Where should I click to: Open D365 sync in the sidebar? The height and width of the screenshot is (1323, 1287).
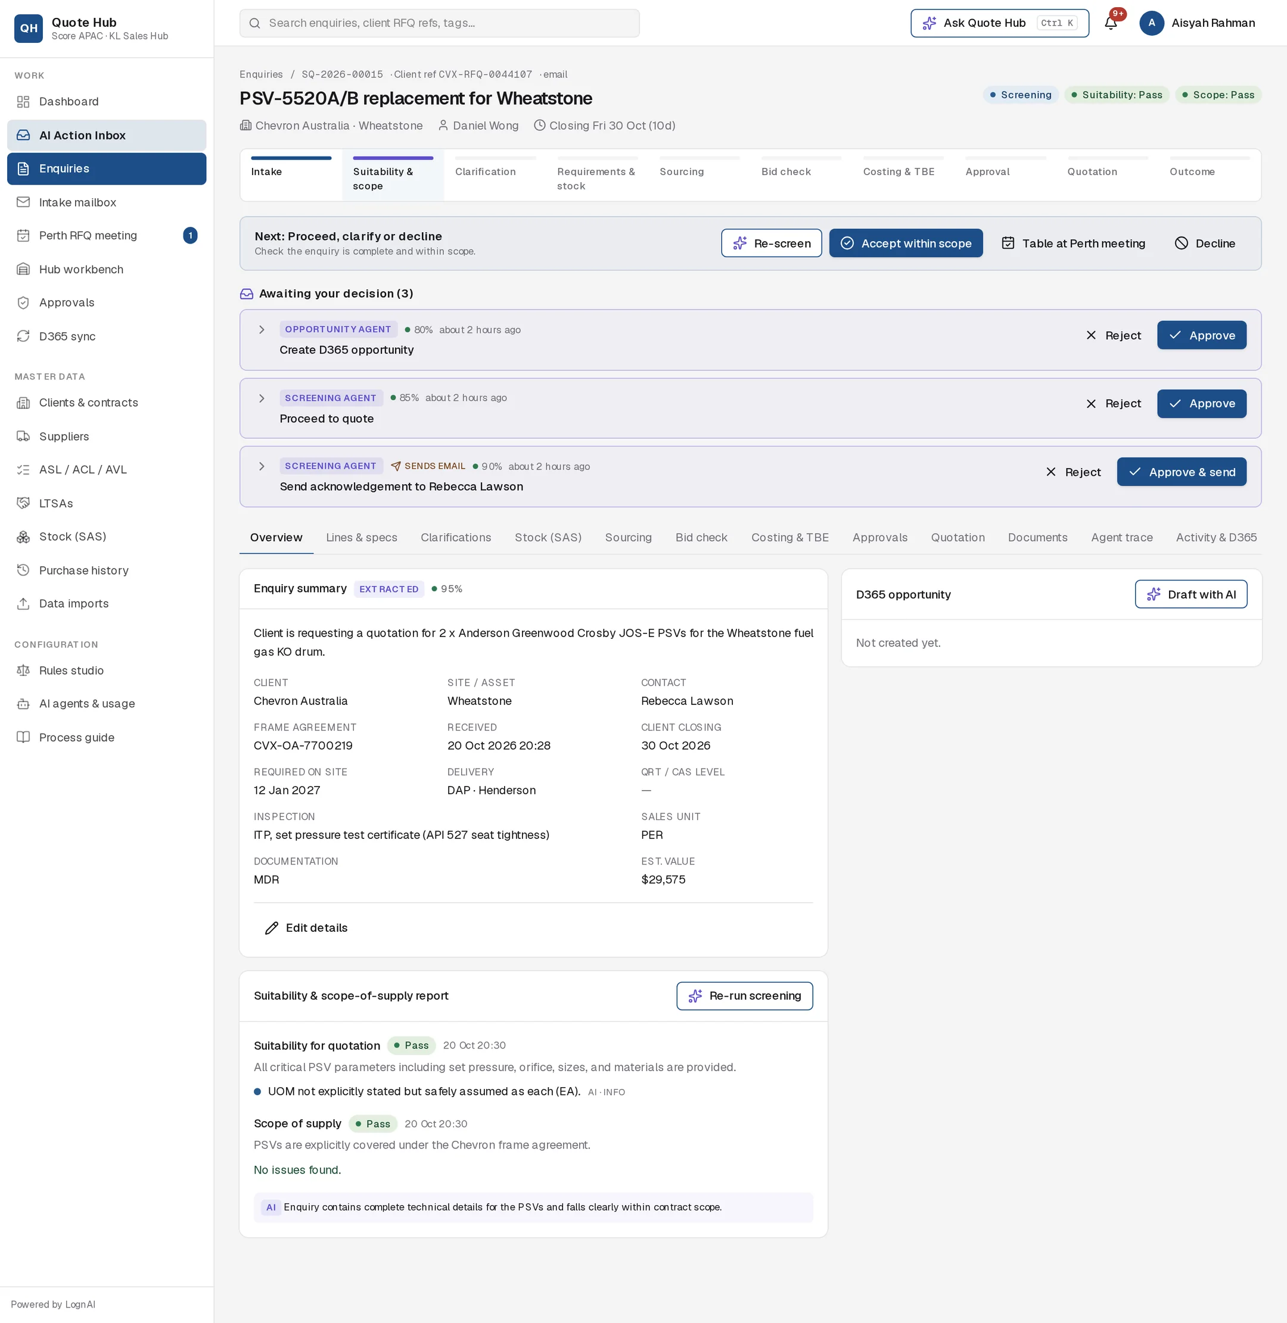click(107, 336)
